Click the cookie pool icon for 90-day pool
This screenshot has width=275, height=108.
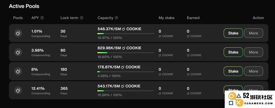tap(18, 52)
